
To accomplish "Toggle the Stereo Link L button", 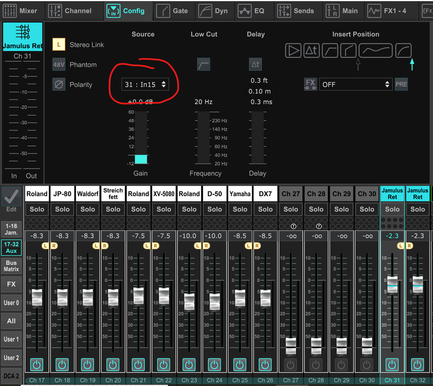I will 59,44.
